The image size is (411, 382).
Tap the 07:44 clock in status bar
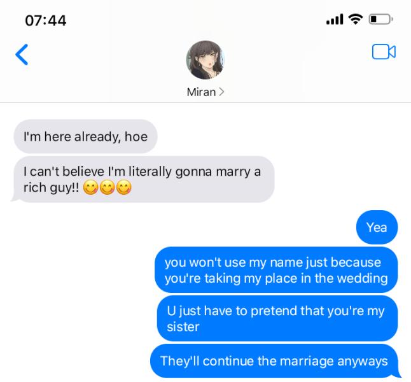click(46, 20)
